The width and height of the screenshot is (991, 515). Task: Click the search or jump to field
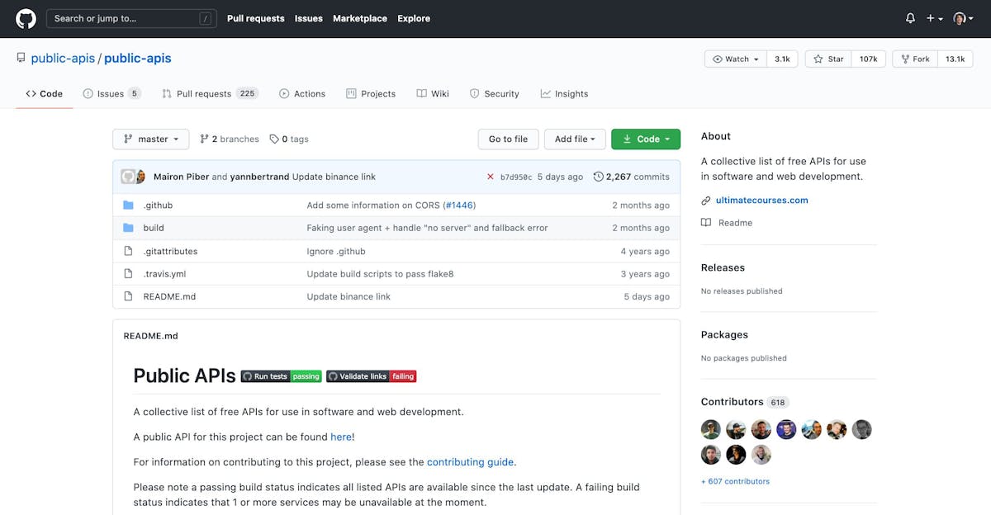[x=130, y=17]
